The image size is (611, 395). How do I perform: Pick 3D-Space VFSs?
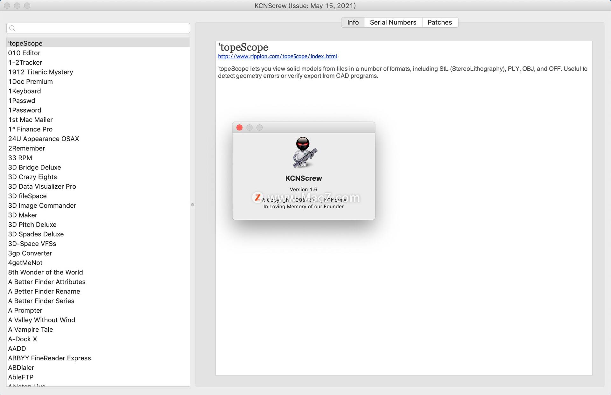98,244
